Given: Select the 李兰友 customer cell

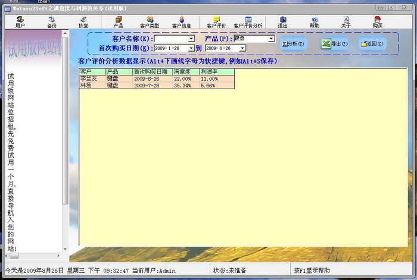Looking at the screenshot, I should (92, 78).
